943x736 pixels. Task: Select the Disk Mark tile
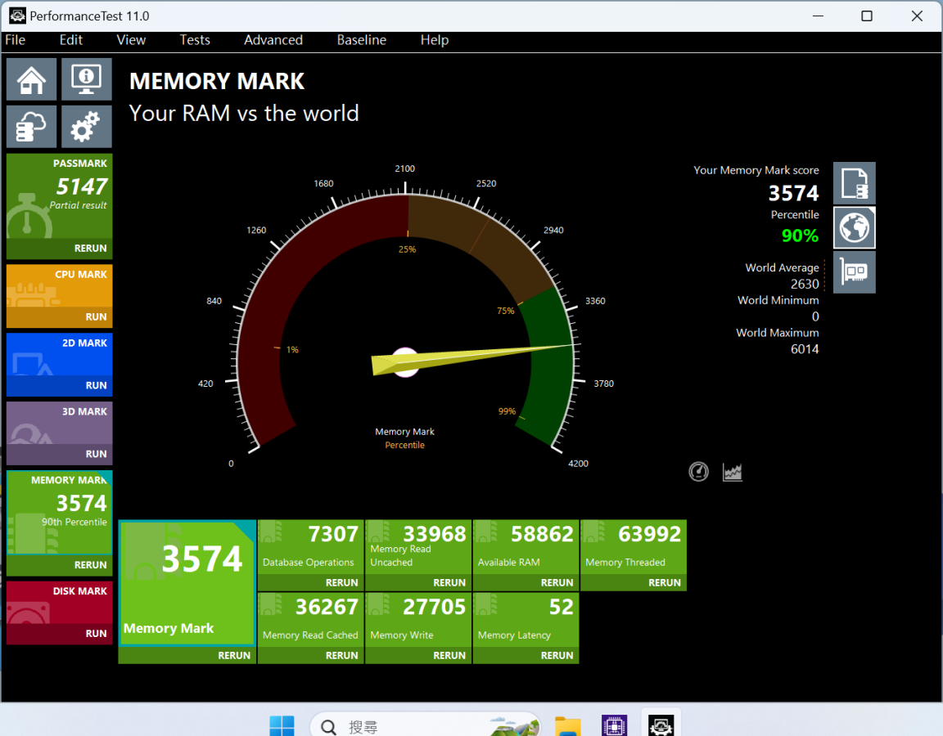coord(60,602)
